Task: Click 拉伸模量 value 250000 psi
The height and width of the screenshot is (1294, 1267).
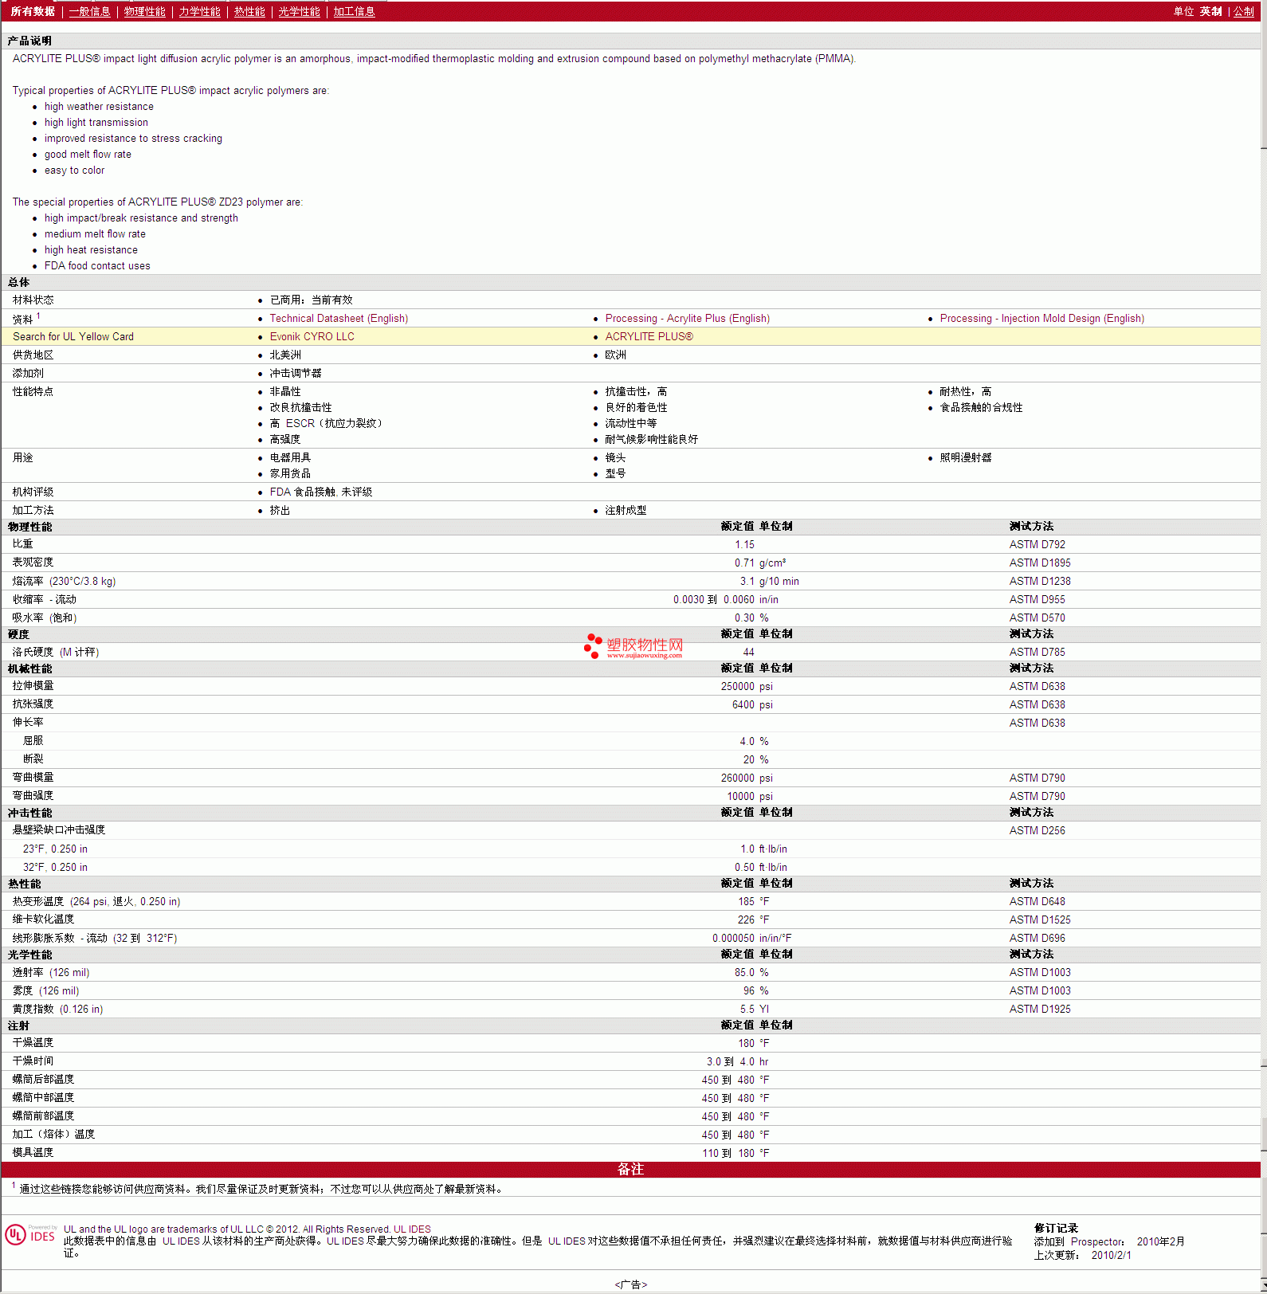Action: 747,686
